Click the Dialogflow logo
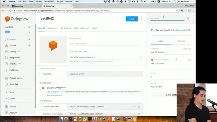The image size is (217, 122). 17,19
